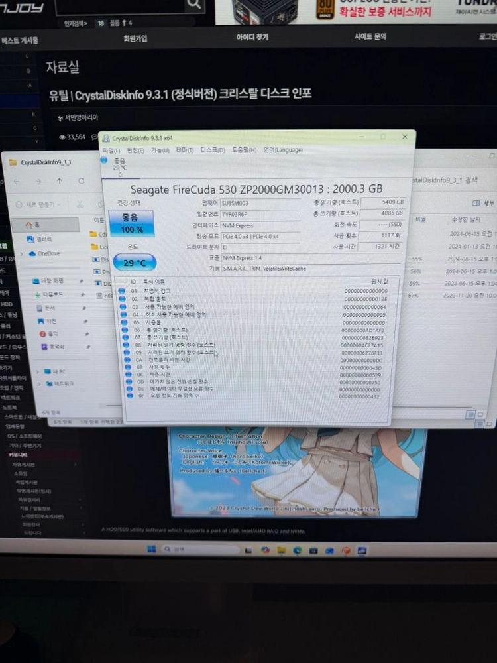
Task: Click the Cut scissors icon in File Explorer
Action: [80, 204]
